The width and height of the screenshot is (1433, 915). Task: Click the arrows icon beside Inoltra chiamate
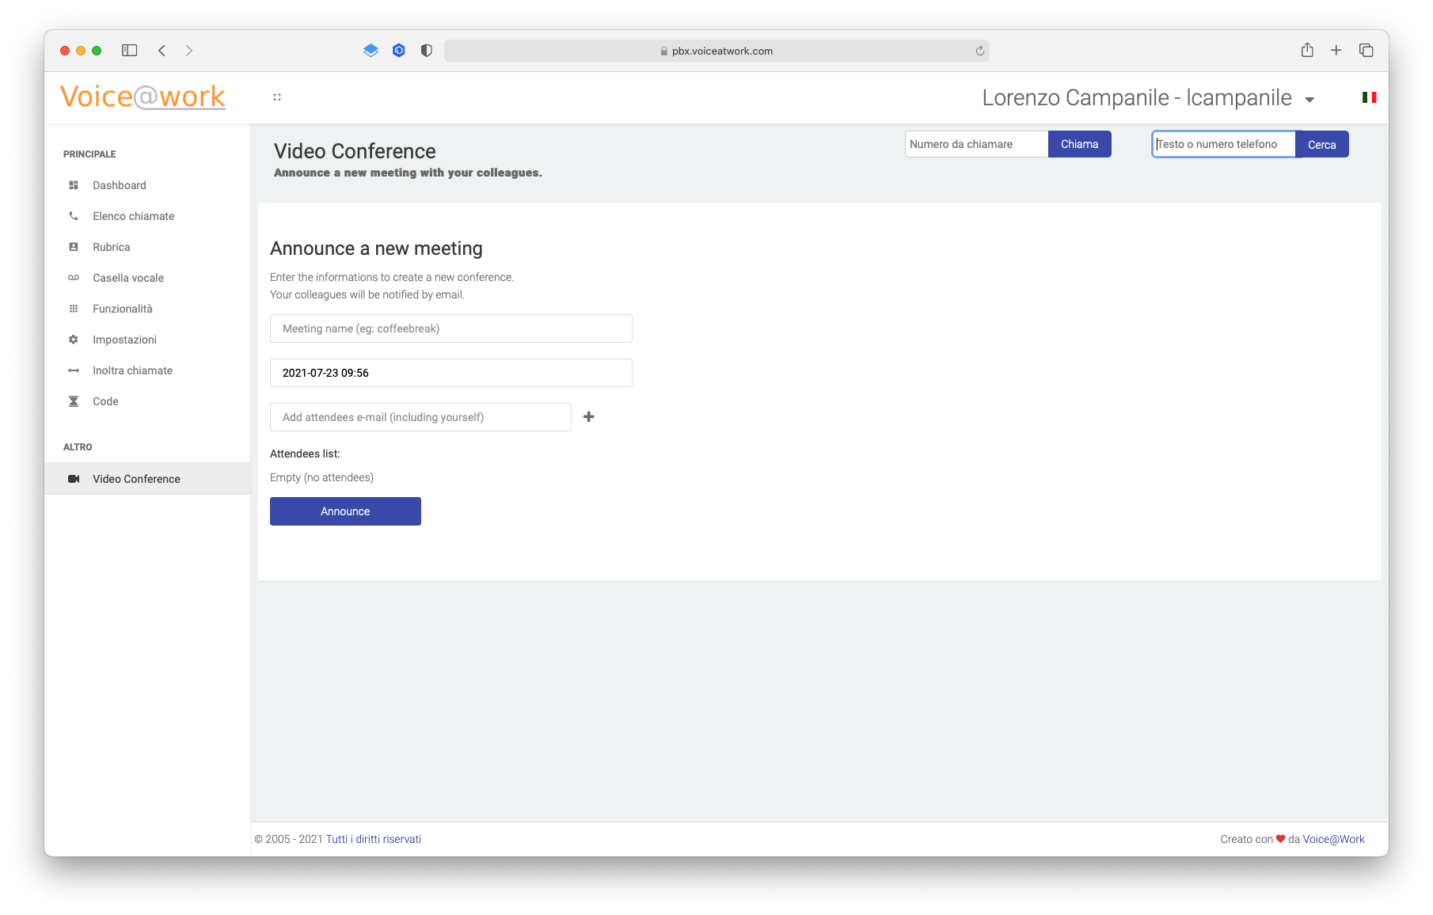click(74, 370)
